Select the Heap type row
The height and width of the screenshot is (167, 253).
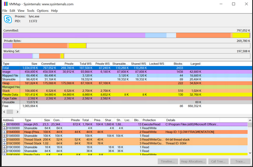[127, 83]
